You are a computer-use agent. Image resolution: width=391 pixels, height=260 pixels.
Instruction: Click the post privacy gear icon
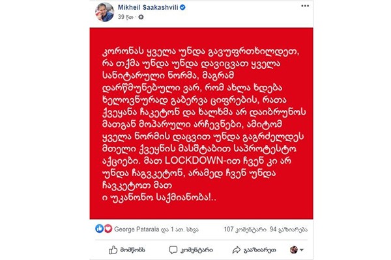click(141, 17)
